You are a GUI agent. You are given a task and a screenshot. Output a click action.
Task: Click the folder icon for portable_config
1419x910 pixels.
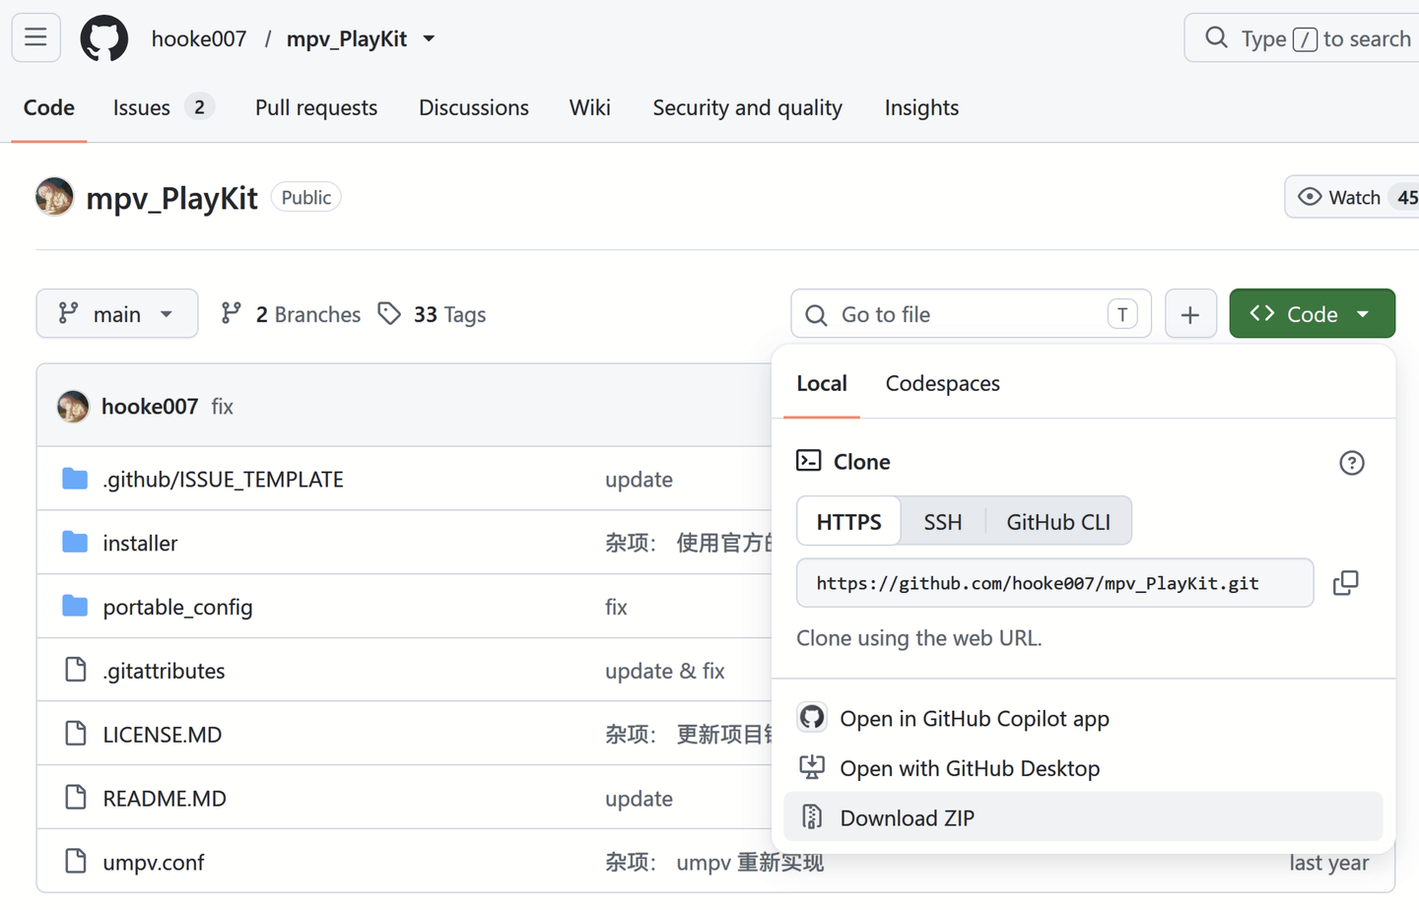(75, 606)
